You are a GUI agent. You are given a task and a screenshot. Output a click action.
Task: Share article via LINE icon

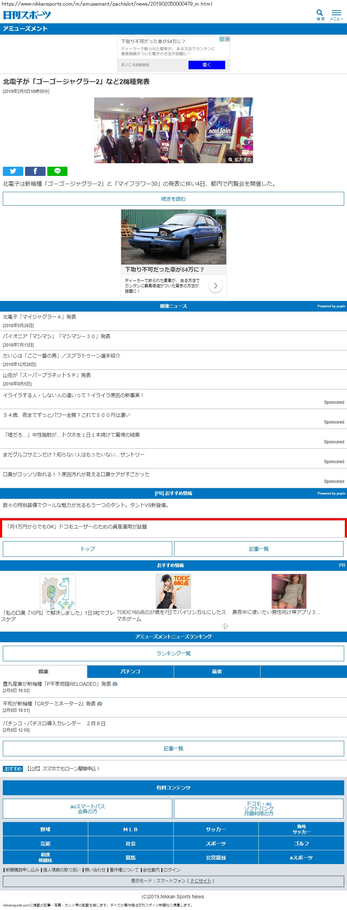(x=57, y=171)
